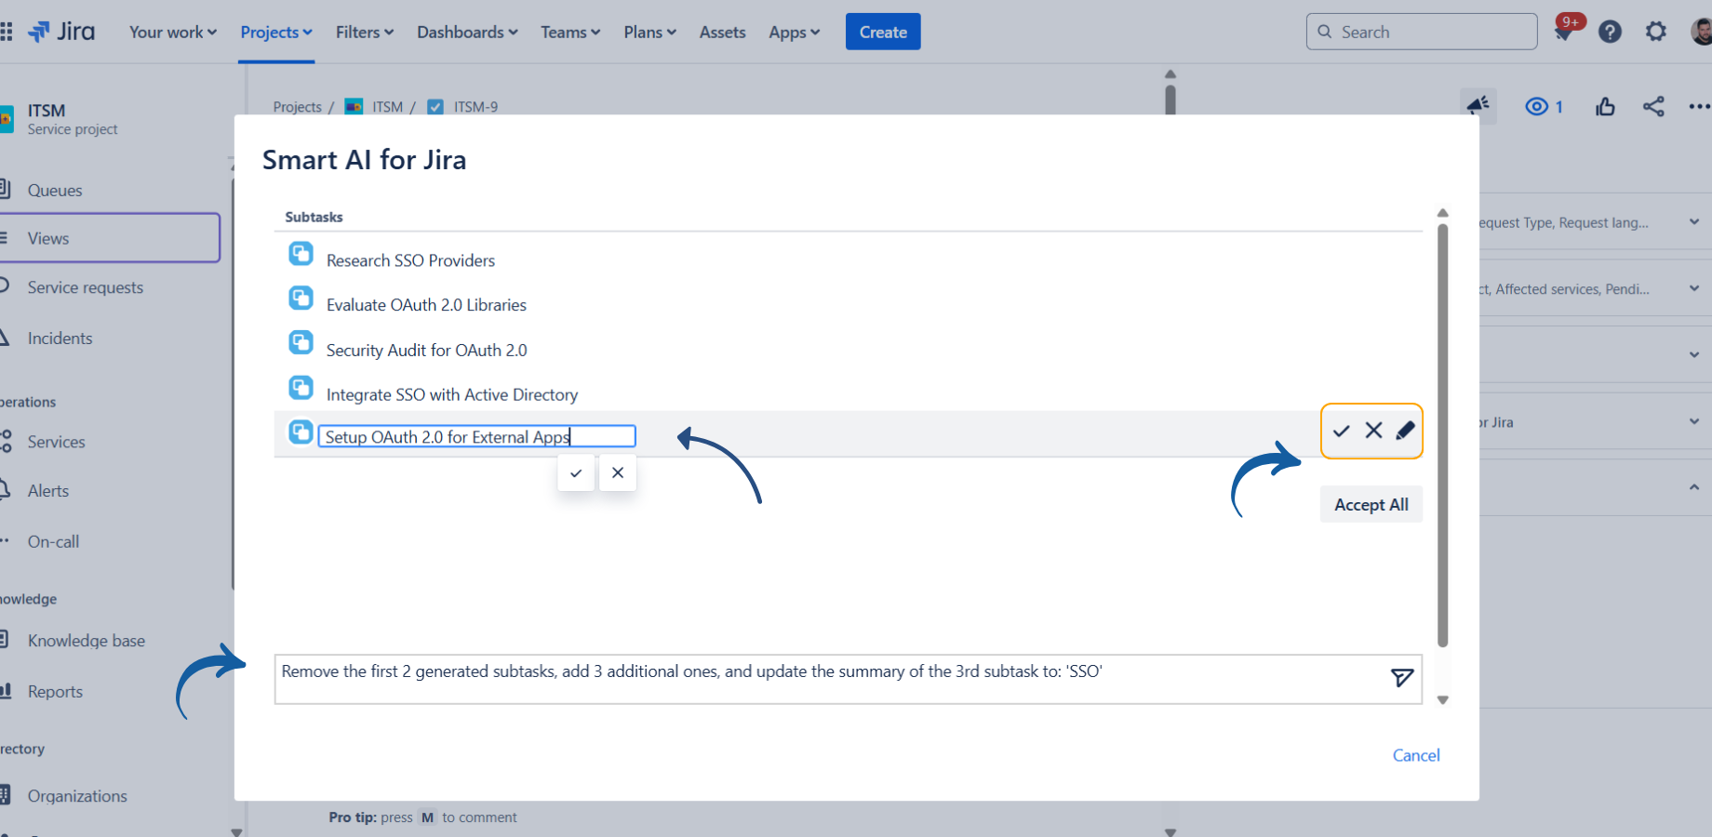Expand the Affected services, Pendi section
This screenshot has height=837, width=1712.
point(1693,288)
